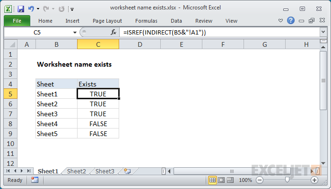Screen dimensions: 331x189
Task: Open the undo history dropdown arrow
Action: pyautogui.click(x=38, y=9)
